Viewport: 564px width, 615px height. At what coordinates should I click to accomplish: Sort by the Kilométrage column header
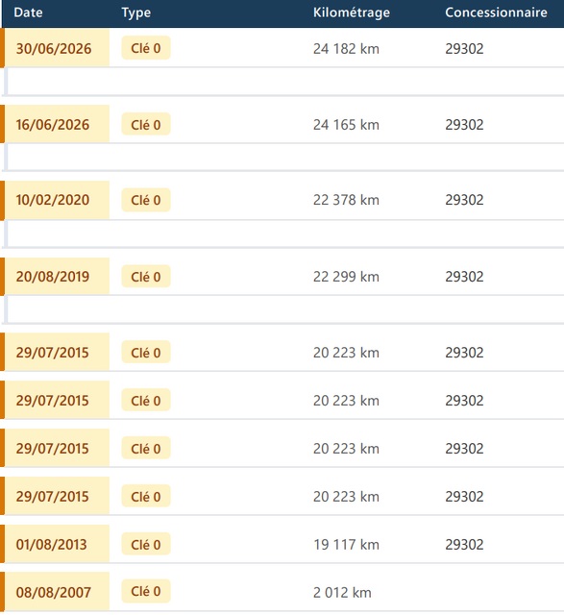click(352, 12)
